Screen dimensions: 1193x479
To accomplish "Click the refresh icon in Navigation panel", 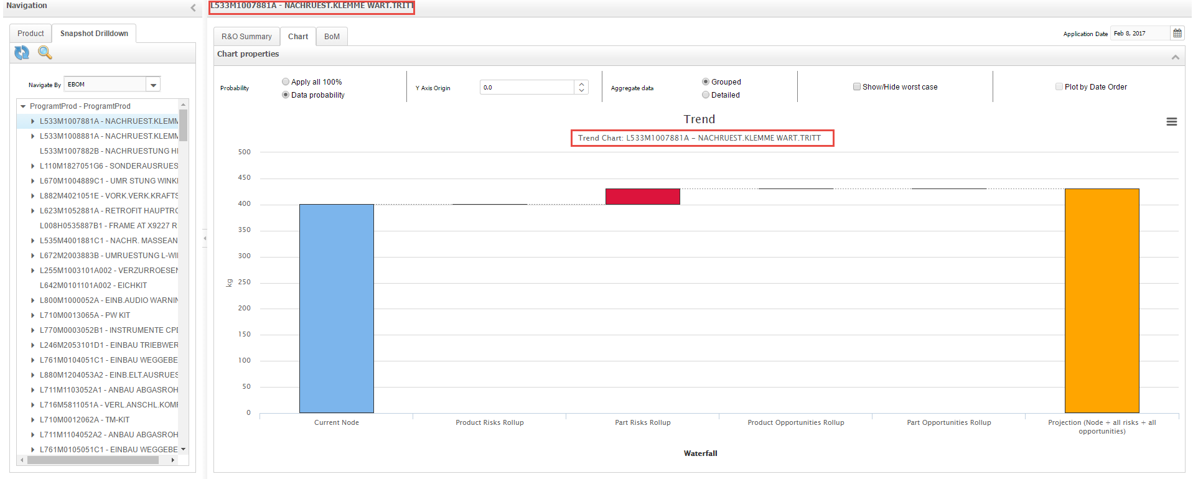I will click(x=22, y=53).
